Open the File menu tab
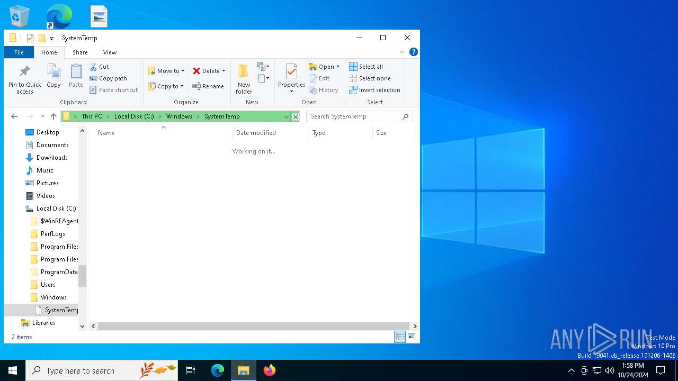The image size is (678, 381). tap(19, 52)
